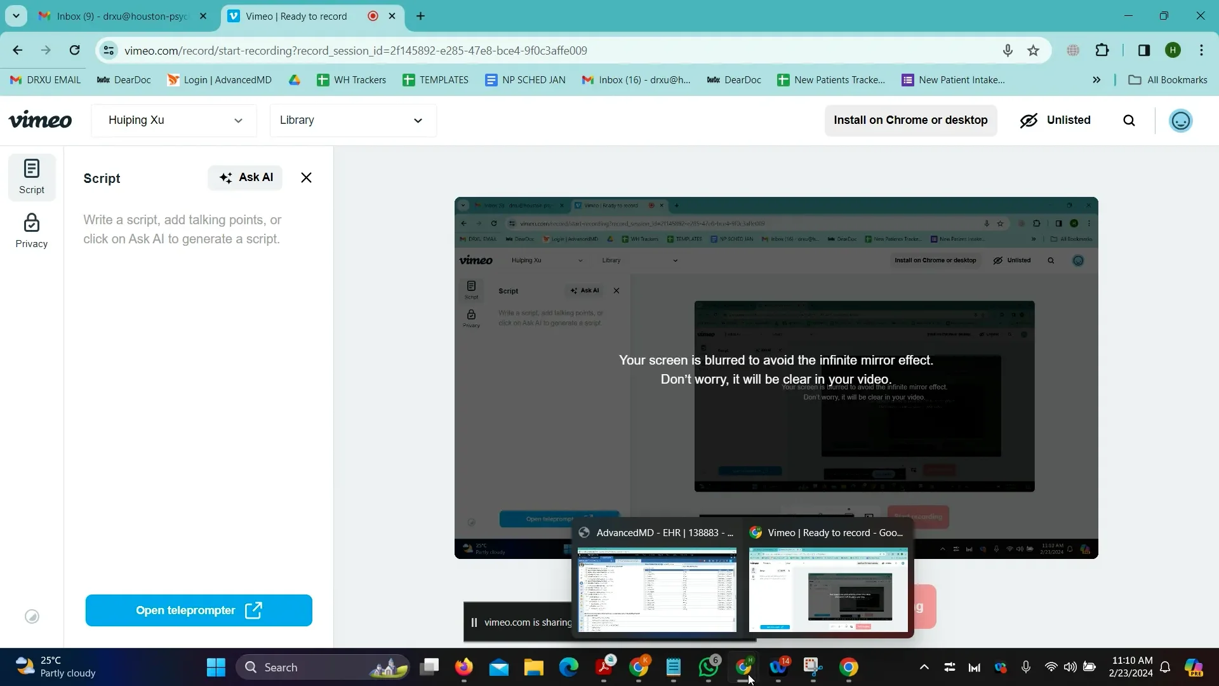The width and height of the screenshot is (1219, 686).
Task: Expand the Library folder dropdown
Action: click(352, 121)
